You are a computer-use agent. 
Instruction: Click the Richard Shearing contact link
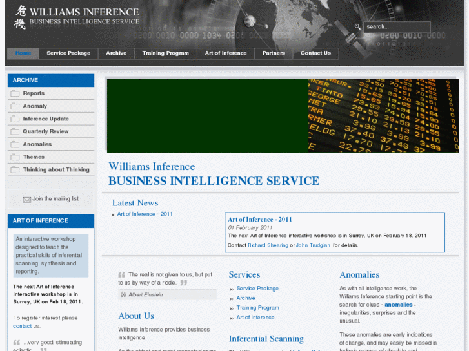pyautogui.click(x=268, y=245)
